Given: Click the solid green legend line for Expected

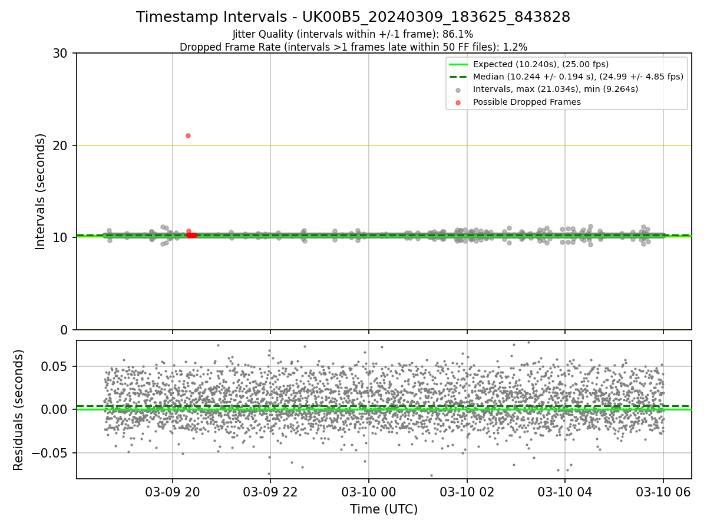Looking at the screenshot, I should click(x=459, y=64).
